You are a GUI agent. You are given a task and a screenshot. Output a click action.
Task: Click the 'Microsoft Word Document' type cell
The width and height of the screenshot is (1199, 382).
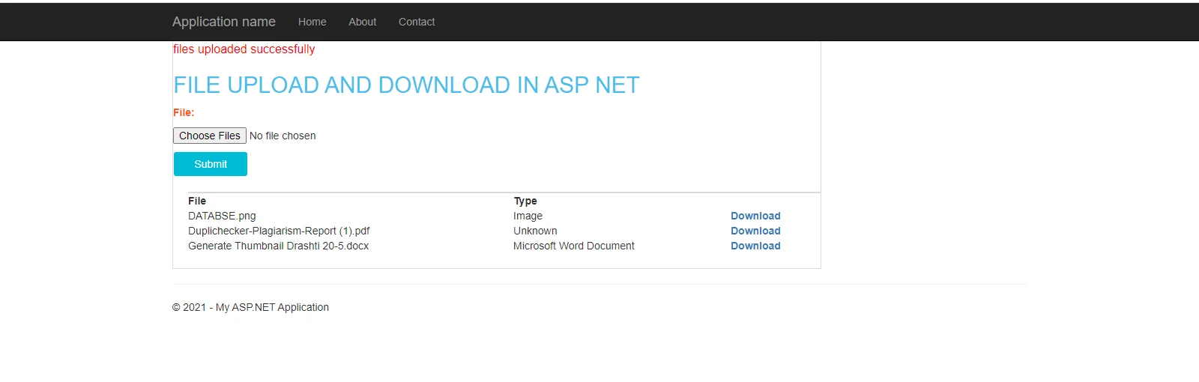click(x=573, y=246)
